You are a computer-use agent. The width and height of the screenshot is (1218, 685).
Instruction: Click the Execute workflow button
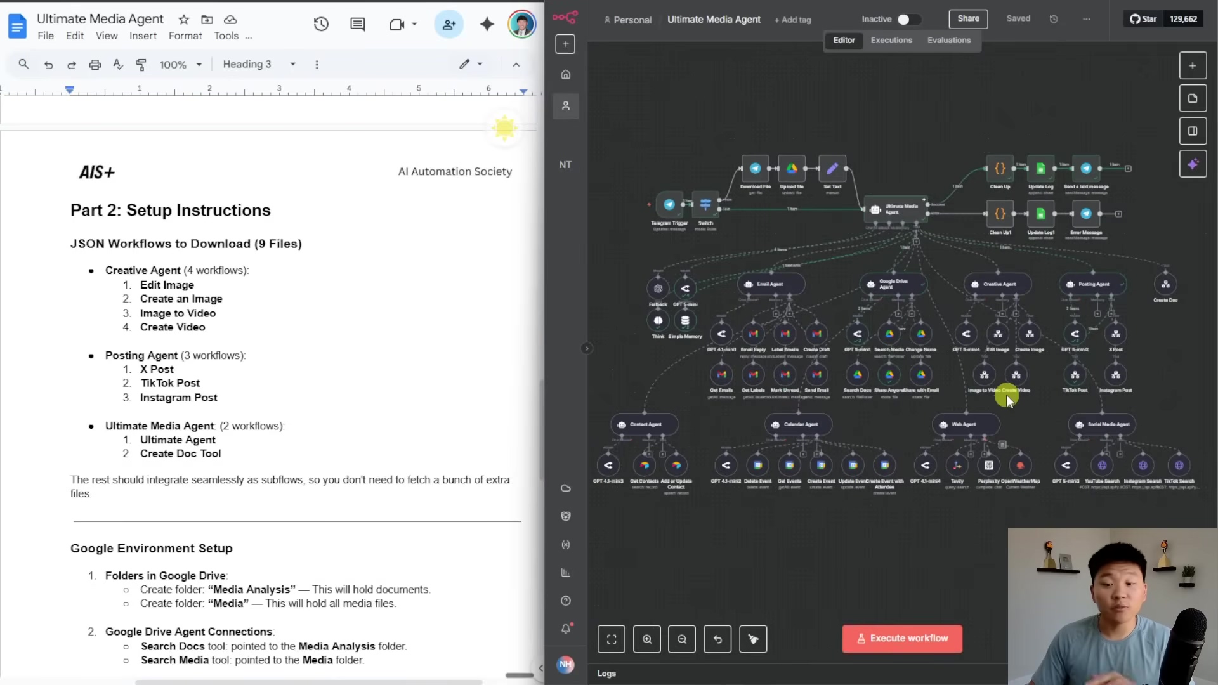[901, 639]
